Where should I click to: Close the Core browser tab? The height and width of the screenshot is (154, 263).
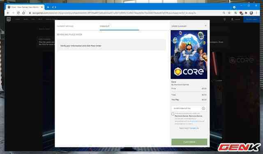coord(42,7)
